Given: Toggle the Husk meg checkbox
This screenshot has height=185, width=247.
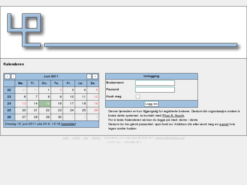Looking at the screenshot, I should tap(138, 97).
